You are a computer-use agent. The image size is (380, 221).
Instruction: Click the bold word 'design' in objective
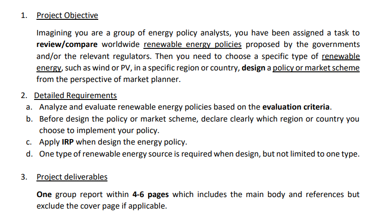[254, 68]
